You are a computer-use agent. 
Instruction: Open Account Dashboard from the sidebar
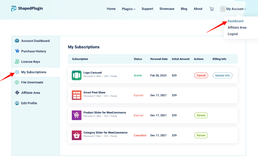pyautogui.click(x=35, y=41)
